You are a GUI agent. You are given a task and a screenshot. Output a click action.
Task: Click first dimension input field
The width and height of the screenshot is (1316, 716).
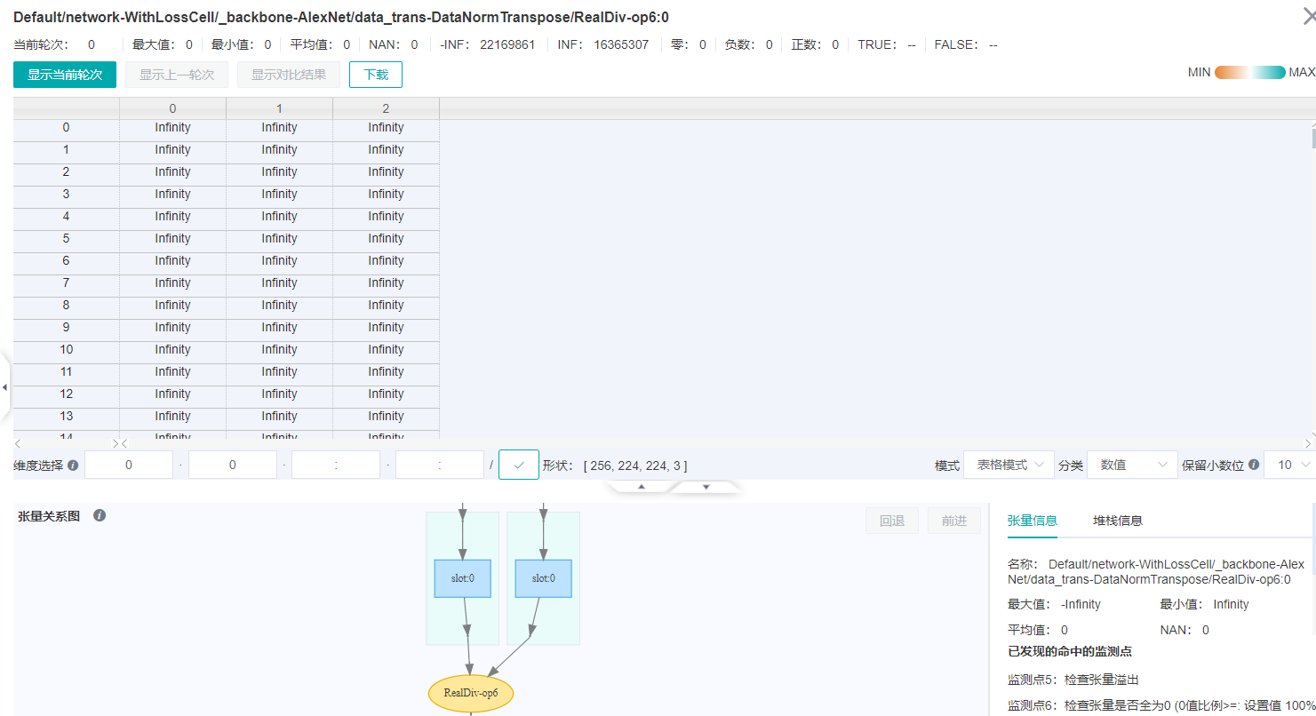[129, 465]
